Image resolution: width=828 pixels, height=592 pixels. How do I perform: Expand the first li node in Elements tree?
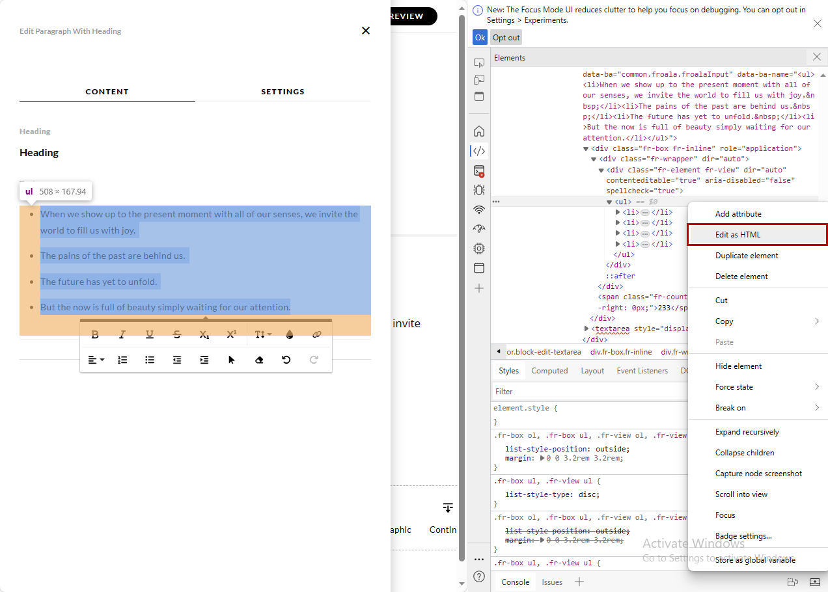point(618,212)
